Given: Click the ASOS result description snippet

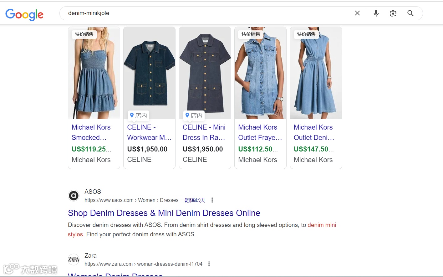Looking at the screenshot, I should pos(202,229).
